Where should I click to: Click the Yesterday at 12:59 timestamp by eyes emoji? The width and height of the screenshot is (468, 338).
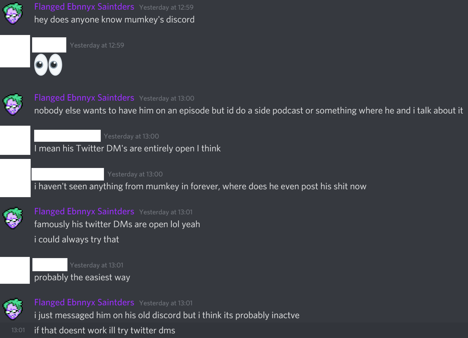click(97, 45)
